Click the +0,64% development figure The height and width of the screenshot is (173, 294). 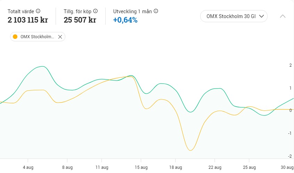[125, 20]
